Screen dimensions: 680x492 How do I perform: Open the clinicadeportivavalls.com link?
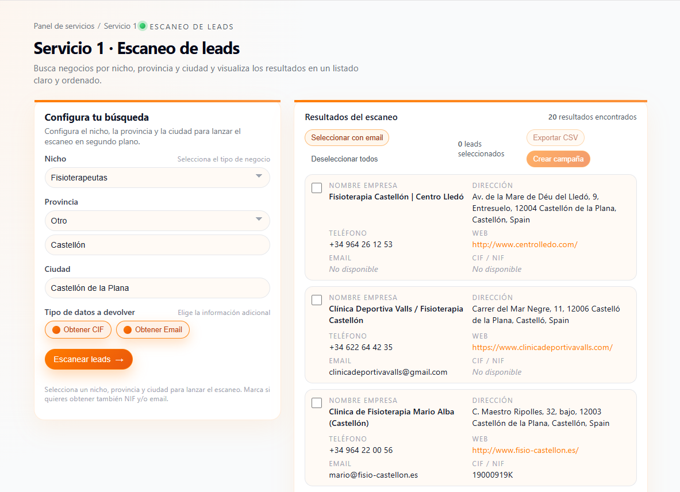[x=542, y=347]
